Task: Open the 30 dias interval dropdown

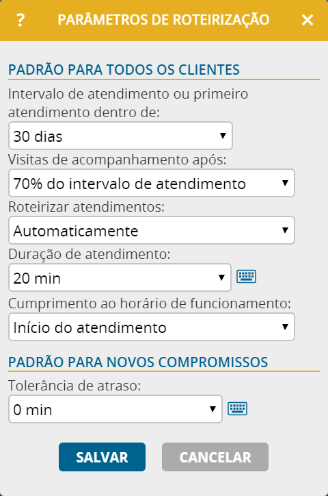Action: pyautogui.click(x=120, y=136)
